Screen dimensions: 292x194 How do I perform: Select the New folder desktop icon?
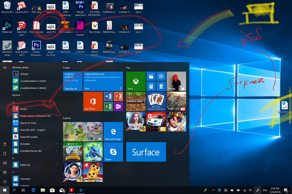point(95,27)
